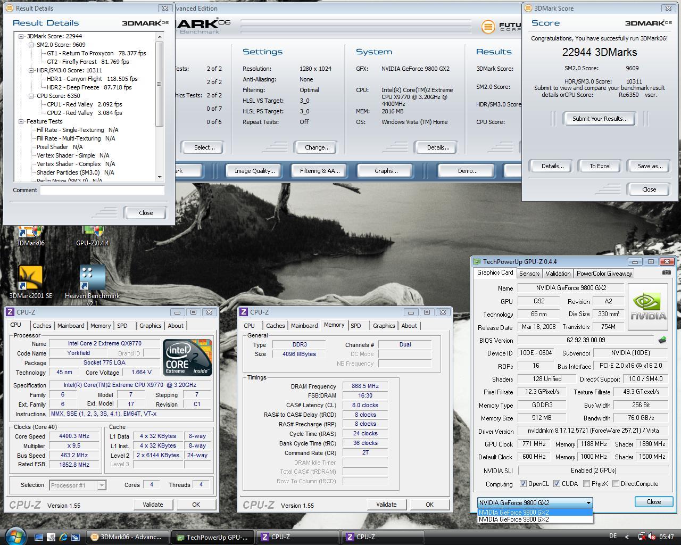Open Mainboard tab in CPU-Z processor window
Screen dimensions: 681x545
click(x=71, y=326)
